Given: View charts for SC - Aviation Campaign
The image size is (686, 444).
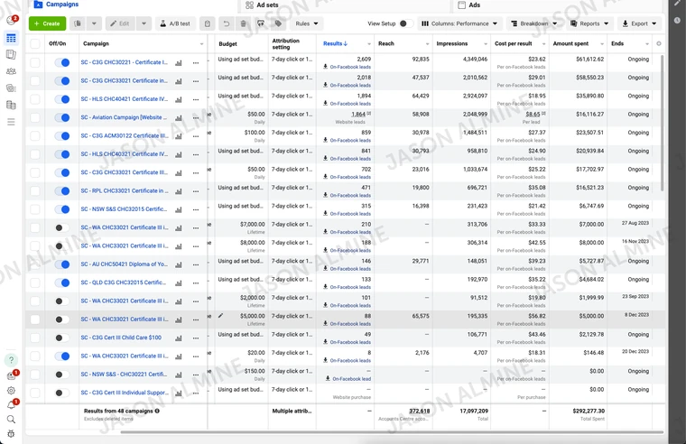Looking at the screenshot, I should pos(179,118).
